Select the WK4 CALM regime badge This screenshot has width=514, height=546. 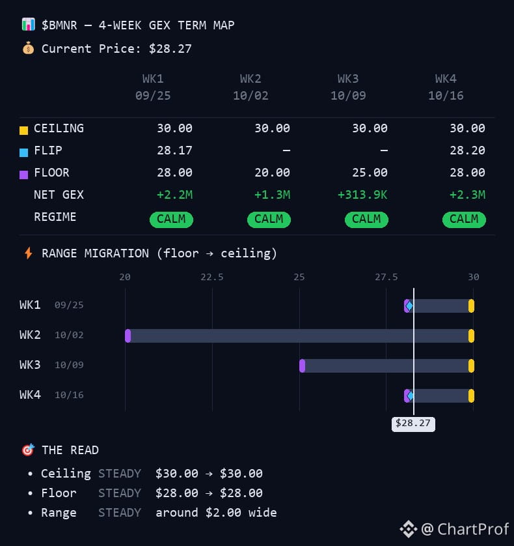(464, 220)
